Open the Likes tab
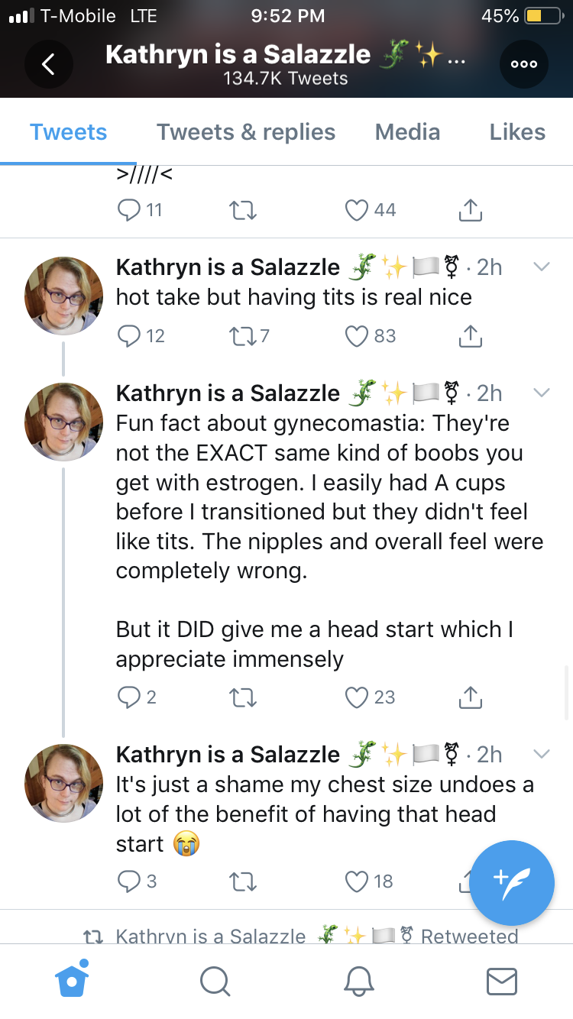The image size is (573, 1019). point(517,131)
